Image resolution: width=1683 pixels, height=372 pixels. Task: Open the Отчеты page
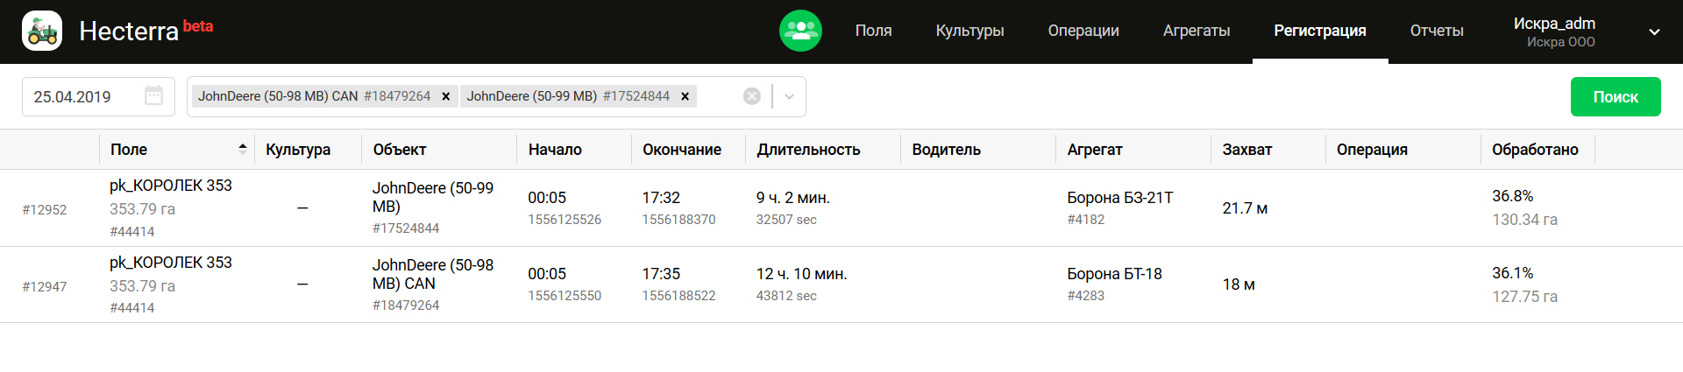click(1436, 31)
